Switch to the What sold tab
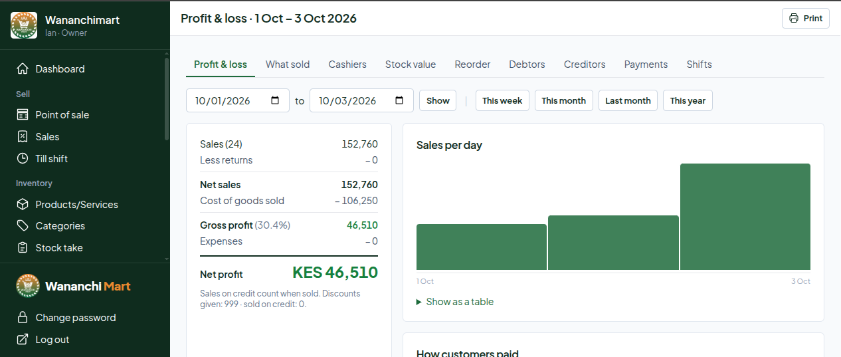The image size is (841, 357). pos(288,64)
